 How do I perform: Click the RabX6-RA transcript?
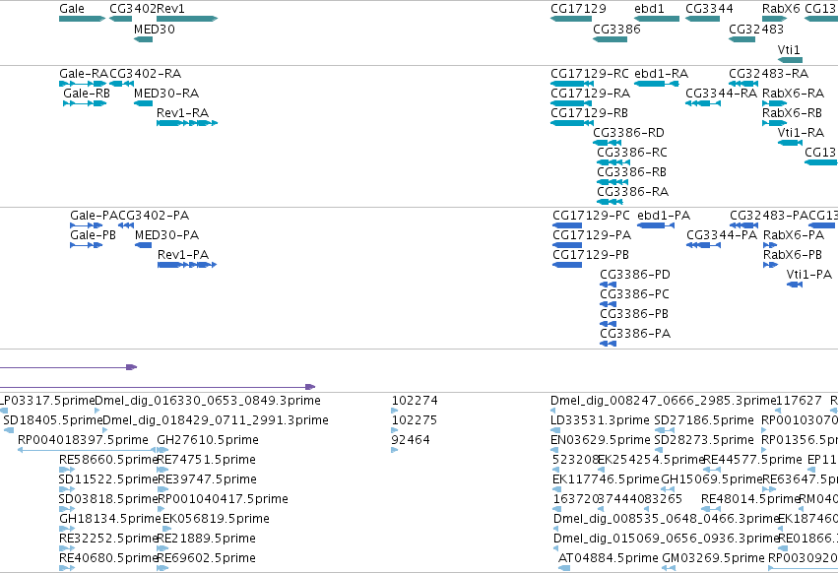pos(774,103)
